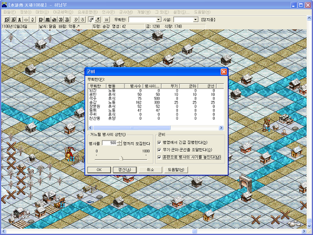Screen dimensions: 313x235
Task: Confirm dialog with OK button
Action: point(99,170)
